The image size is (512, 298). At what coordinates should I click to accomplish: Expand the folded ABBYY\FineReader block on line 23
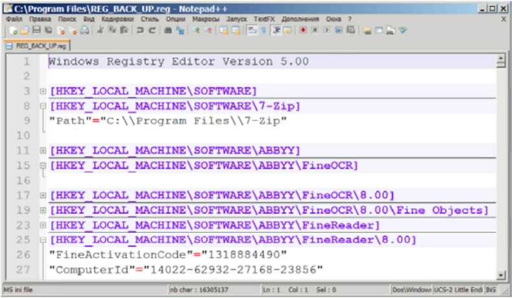(x=43, y=225)
